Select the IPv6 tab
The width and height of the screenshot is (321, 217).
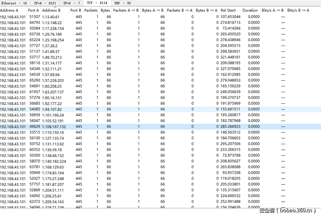click(x=72, y=3)
